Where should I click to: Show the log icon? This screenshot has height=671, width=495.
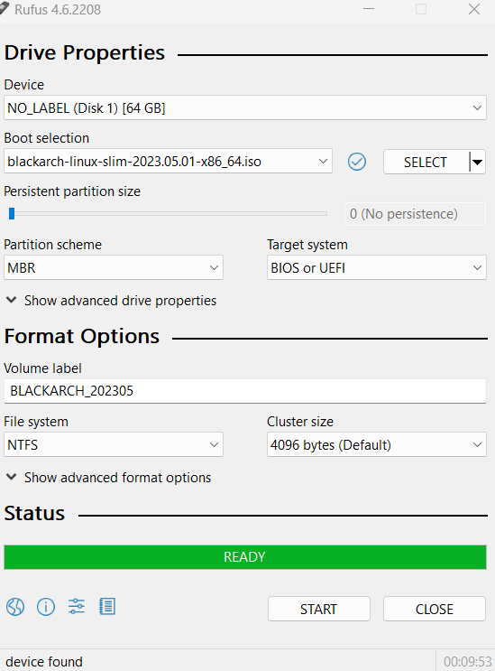click(107, 606)
